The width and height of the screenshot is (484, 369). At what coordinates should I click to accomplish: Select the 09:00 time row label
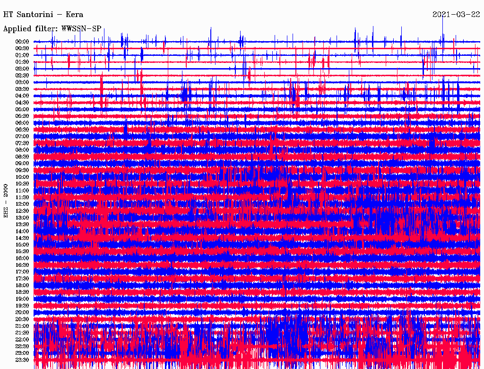coord(22,164)
